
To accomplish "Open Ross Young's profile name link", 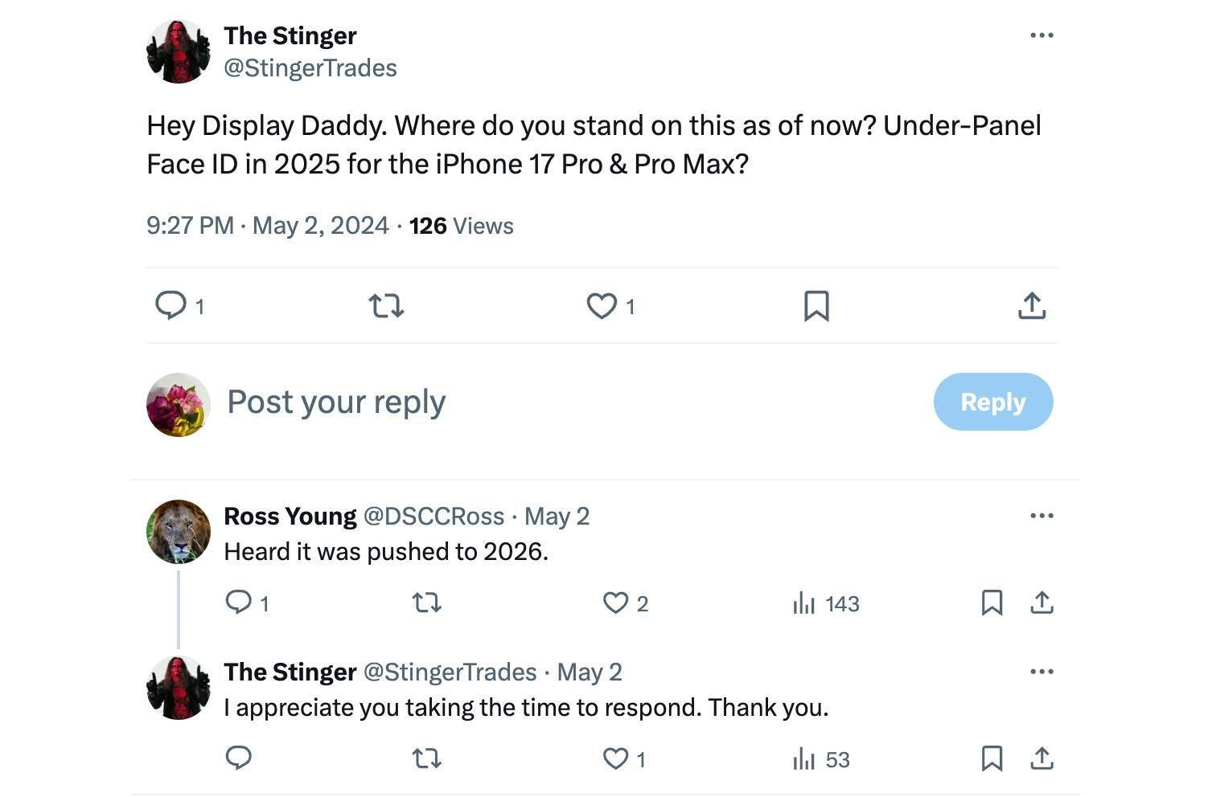I will 290,516.
